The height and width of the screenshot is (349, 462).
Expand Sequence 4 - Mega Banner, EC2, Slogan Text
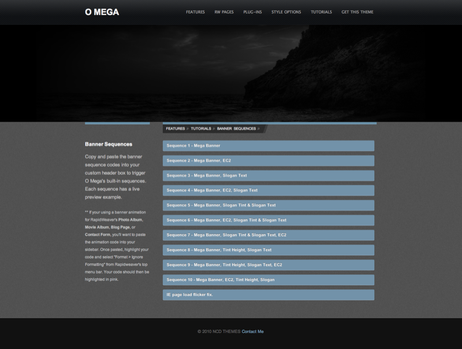[x=268, y=190]
